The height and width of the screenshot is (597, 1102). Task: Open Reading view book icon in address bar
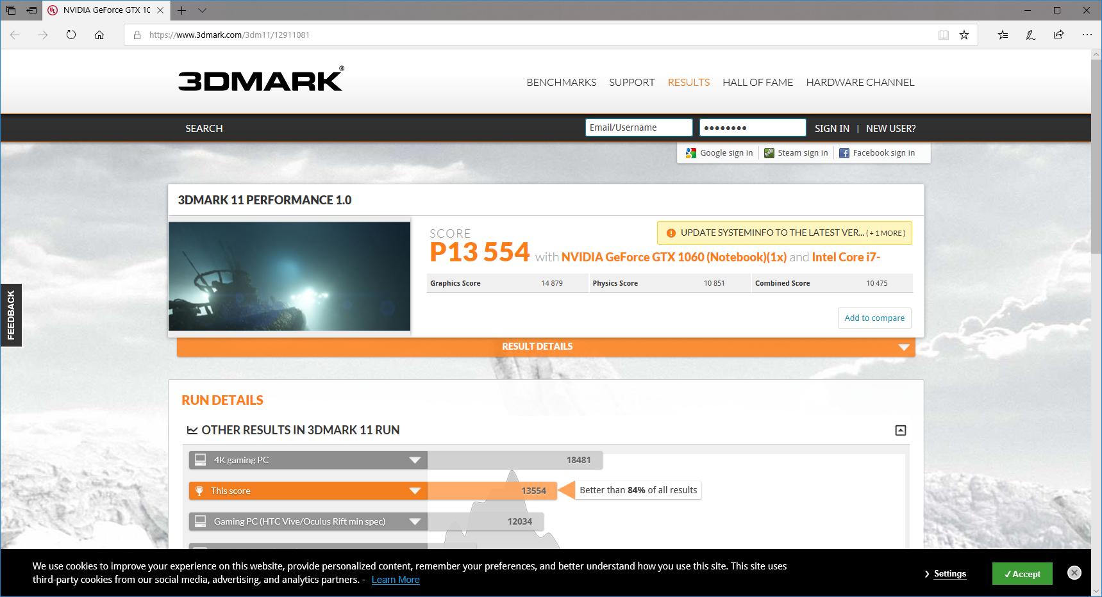click(x=944, y=35)
